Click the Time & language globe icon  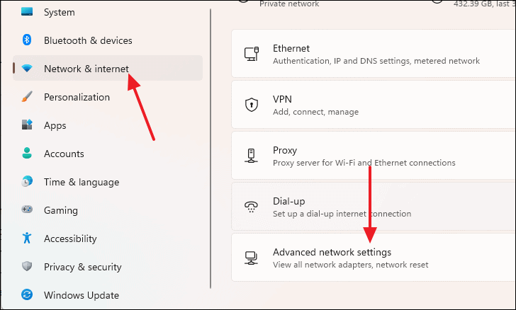tap(27, 181)
